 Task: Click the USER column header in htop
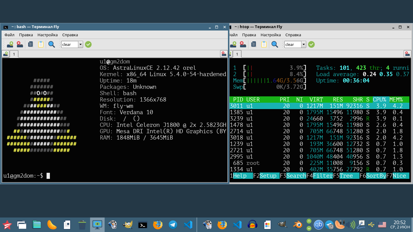(253, 99)
